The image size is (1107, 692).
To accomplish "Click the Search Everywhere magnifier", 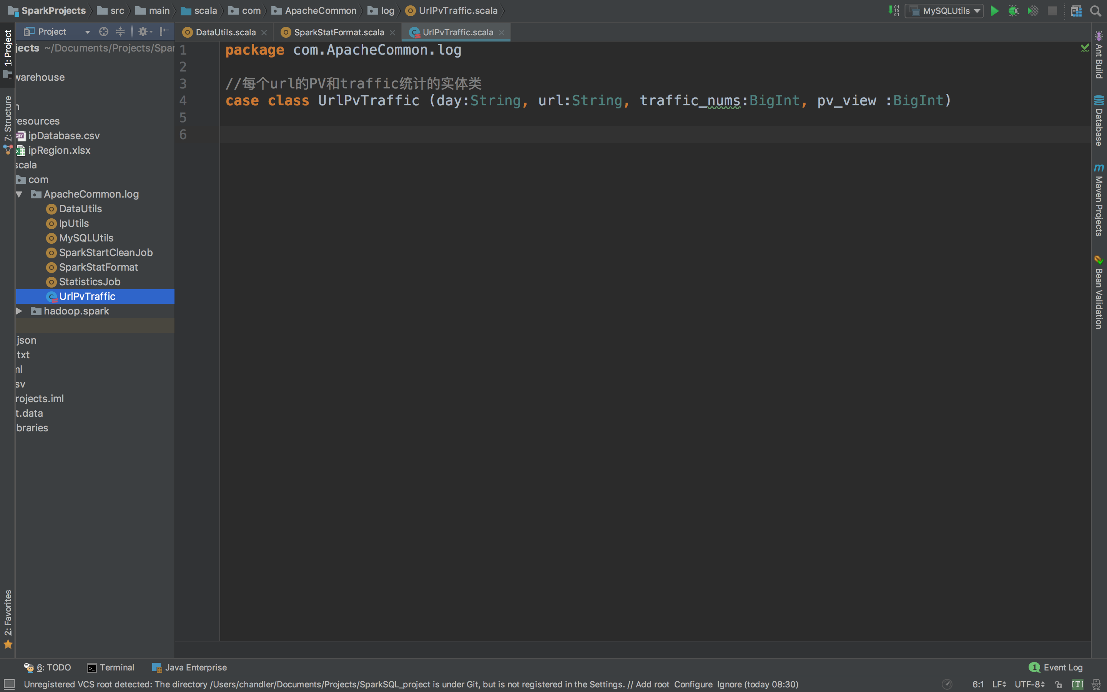I will coord(1095,11).
